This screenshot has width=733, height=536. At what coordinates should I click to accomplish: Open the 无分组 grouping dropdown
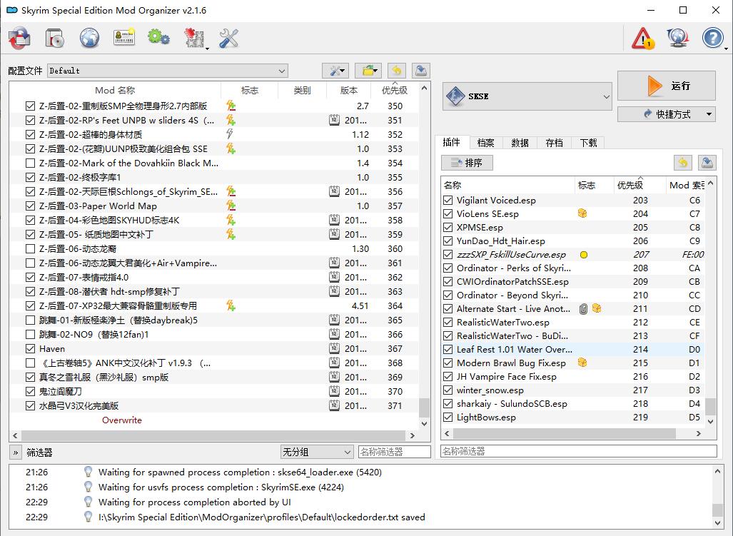(x=316, y=452)
